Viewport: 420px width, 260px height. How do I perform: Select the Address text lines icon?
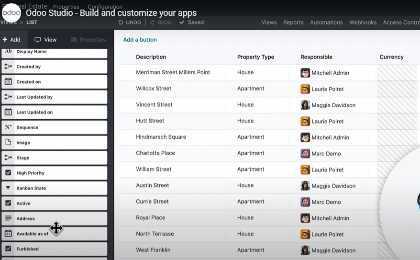(x=8, y=218)
